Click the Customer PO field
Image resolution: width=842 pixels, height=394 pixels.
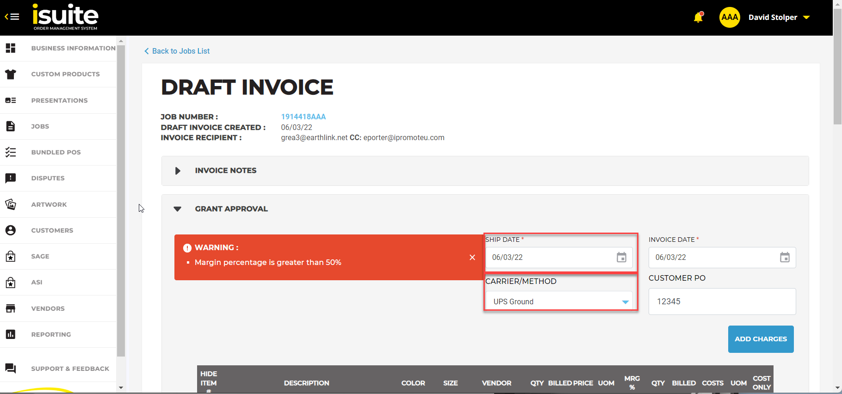coord(722,302)
